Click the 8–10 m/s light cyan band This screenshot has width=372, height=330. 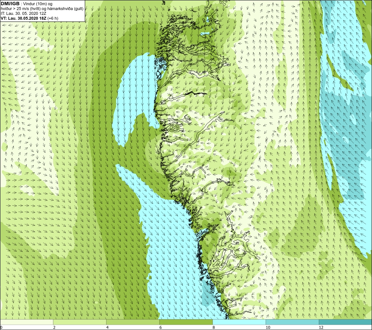(239, 322)
